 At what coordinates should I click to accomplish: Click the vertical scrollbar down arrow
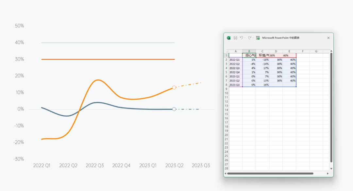click(331, 169)
